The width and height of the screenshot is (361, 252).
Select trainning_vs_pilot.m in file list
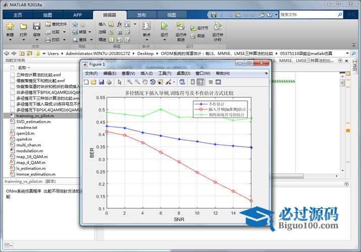35,115
